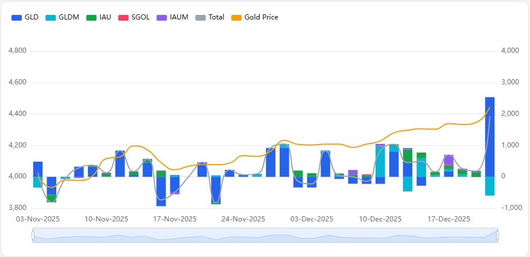Click the first blue GLD bar above 03-Nov-2025

(38, 169)
